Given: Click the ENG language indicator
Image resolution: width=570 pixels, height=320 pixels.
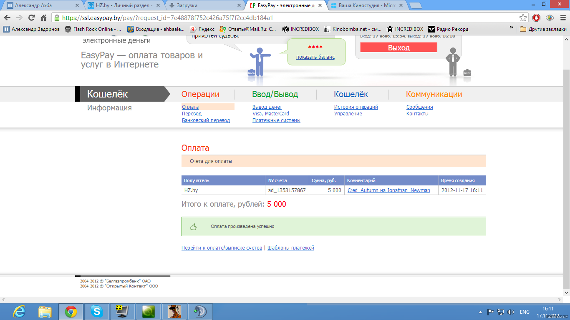Looking at the screenshot, I should [525, 312].
